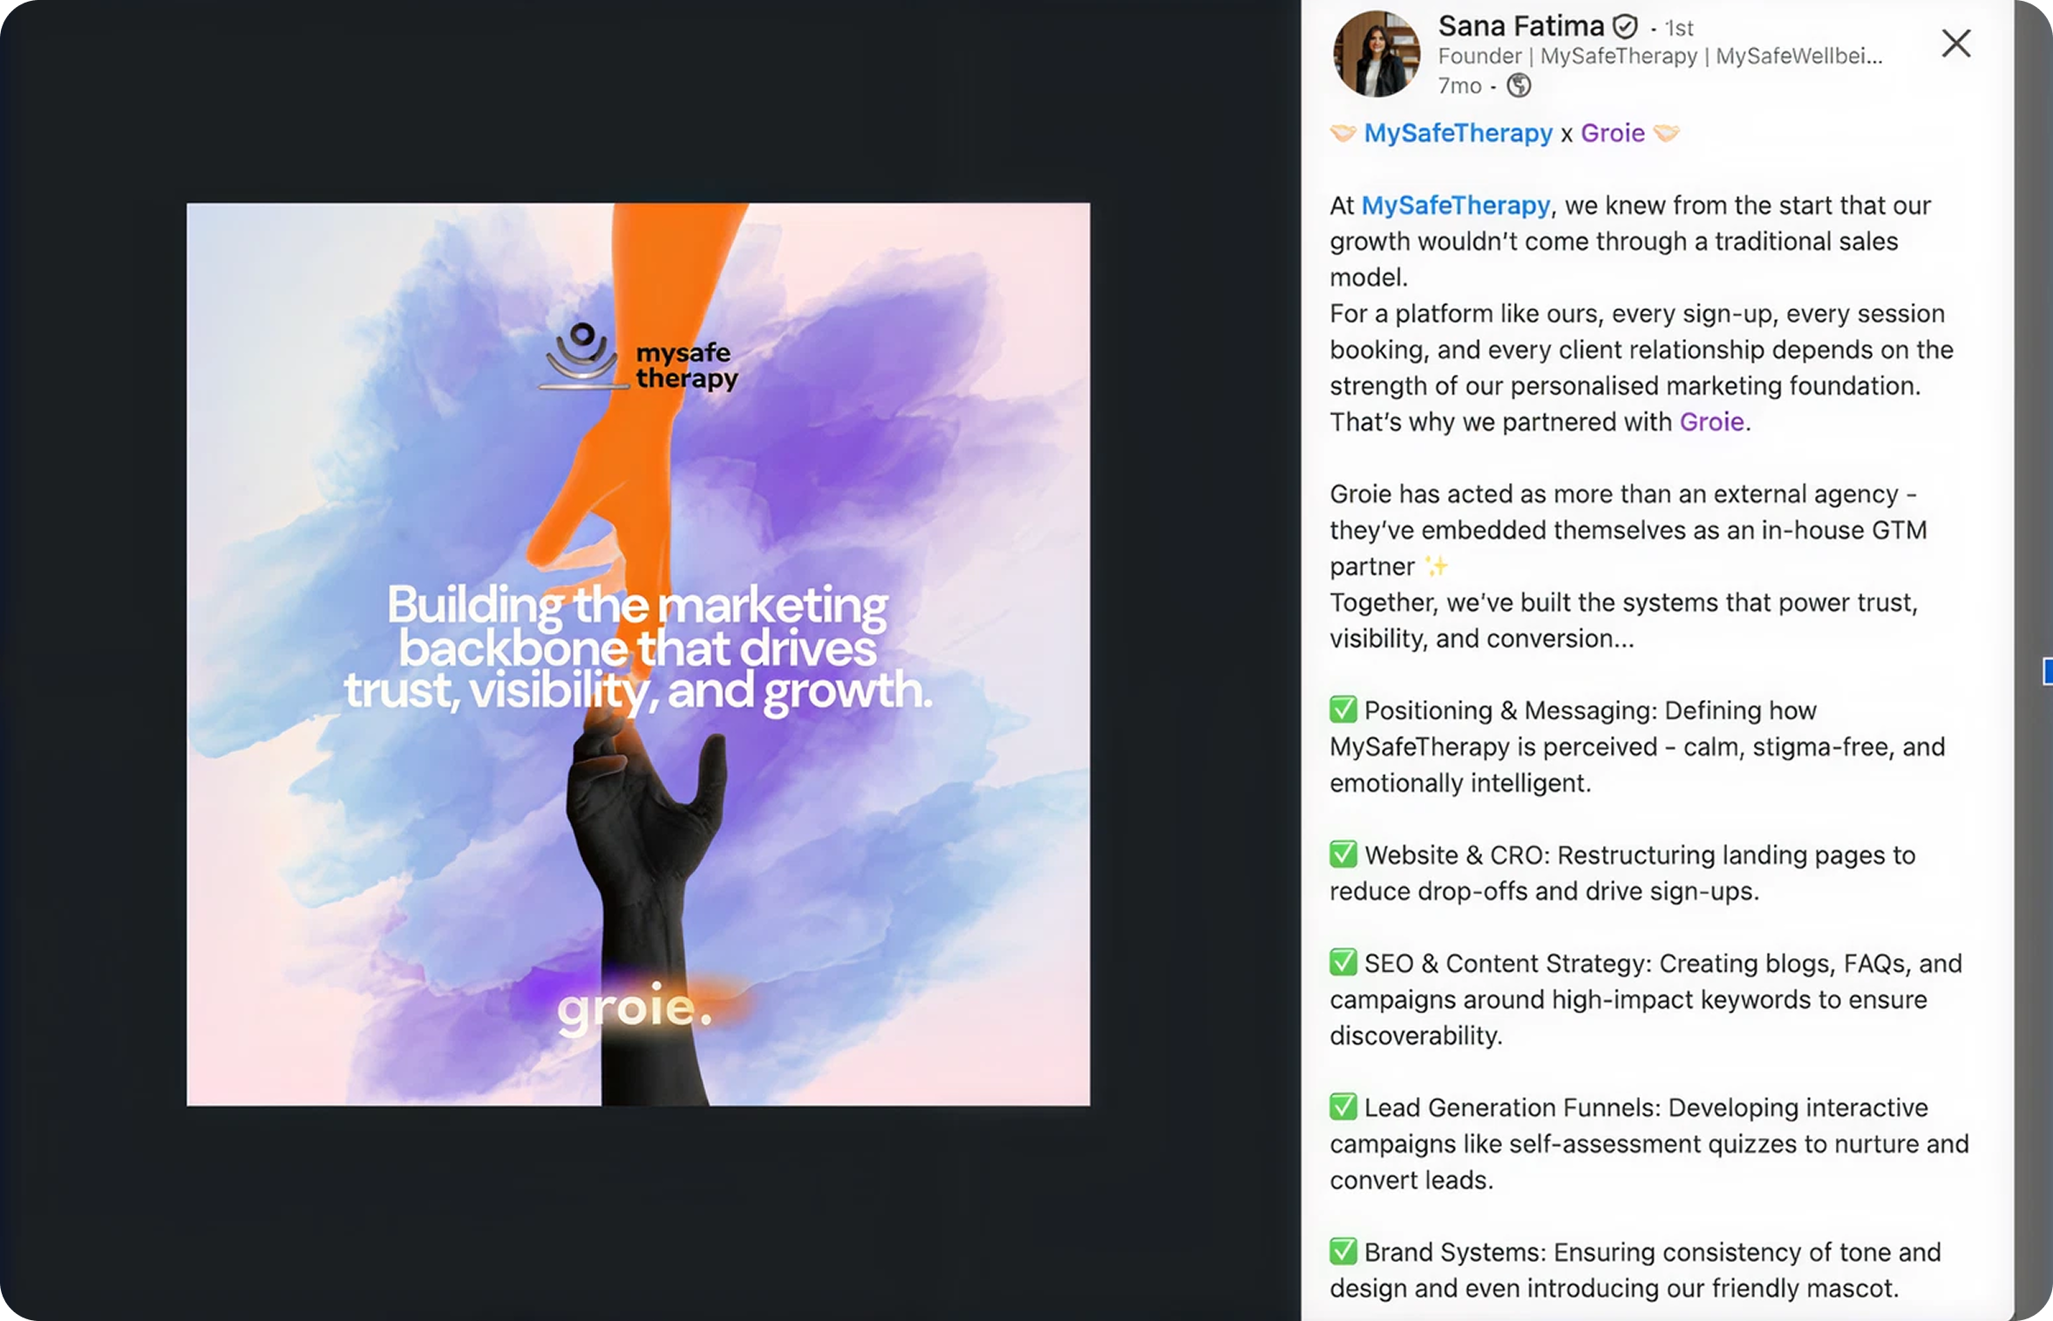Click the green check beside Lead Generation Funnels
Image resolution: width=2053 pixels, height=1321 pixels.
click(x=1343, y=1107)
